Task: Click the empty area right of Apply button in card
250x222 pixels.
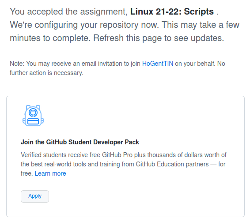Action: point(144,196)
